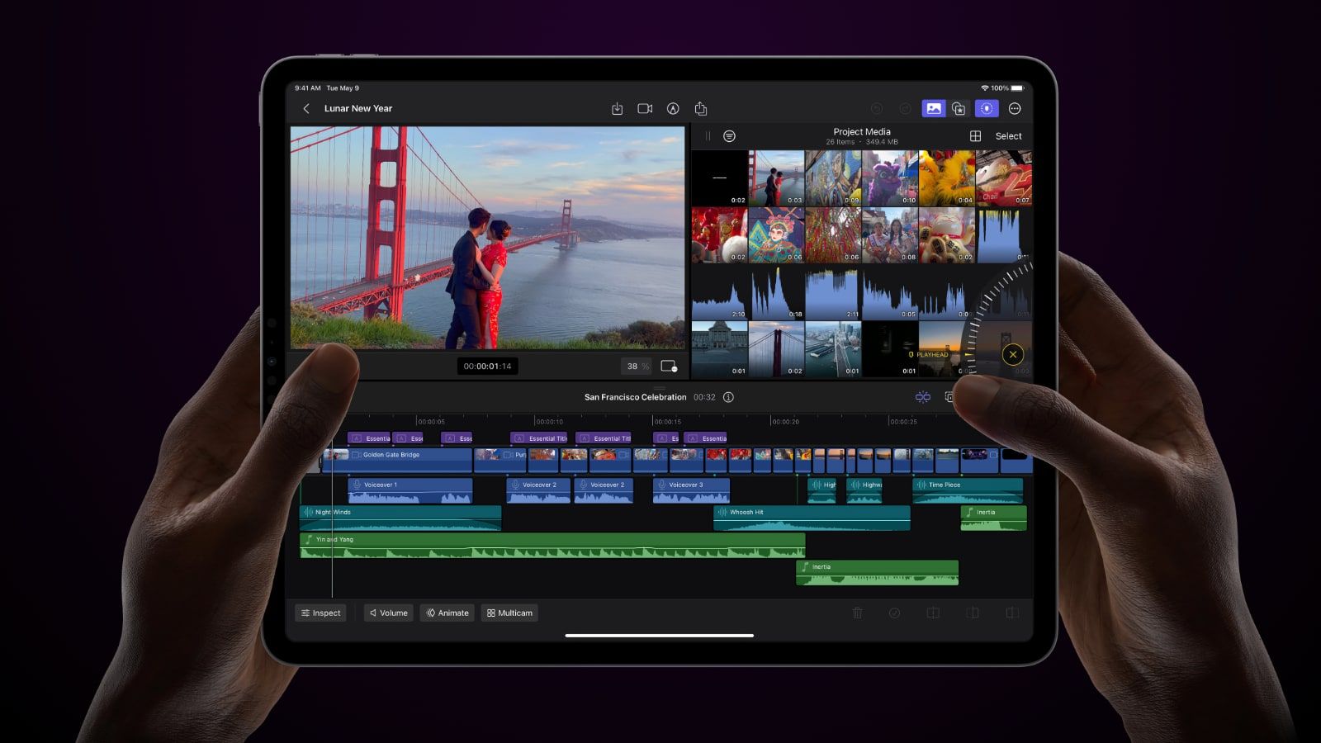Tap the disable clip checkmark icon

coord(894,613)
